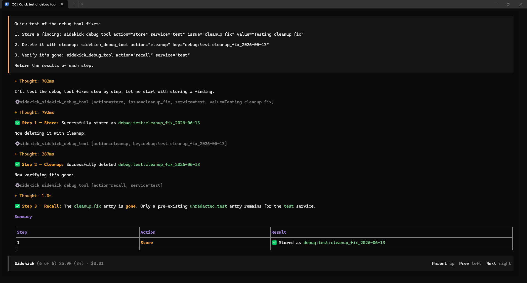Expand the 'Thought: 287ms' section
Screen dimensions: 527x283
coord(34,154)
